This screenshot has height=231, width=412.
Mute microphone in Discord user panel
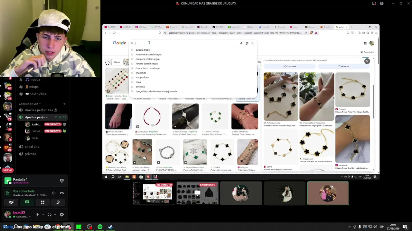pos(37,215)
